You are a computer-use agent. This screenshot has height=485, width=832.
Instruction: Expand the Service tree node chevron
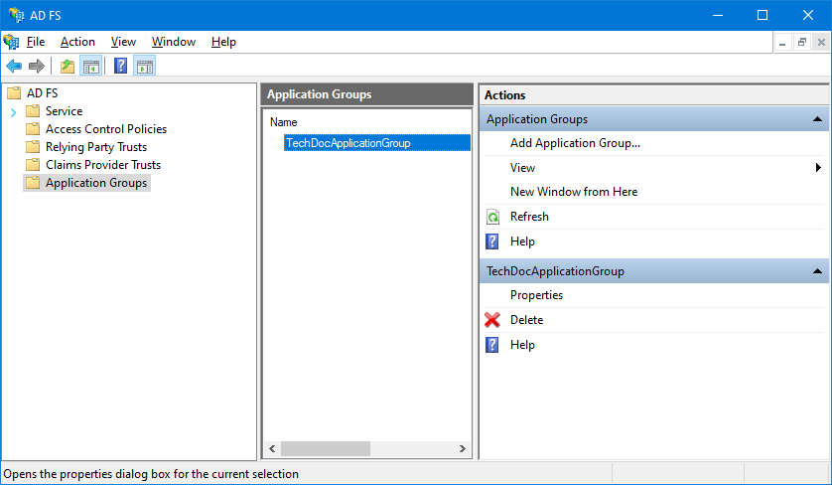coord(14,112)
